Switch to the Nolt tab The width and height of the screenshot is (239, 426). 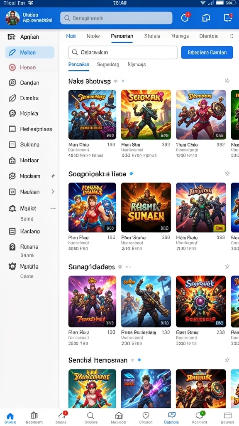[71, 36]
